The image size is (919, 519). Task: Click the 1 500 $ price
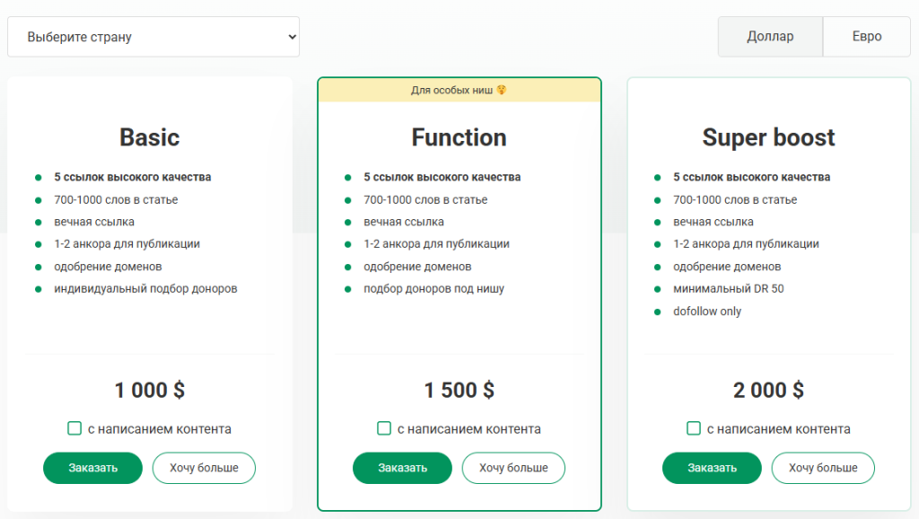pos(459,391)
